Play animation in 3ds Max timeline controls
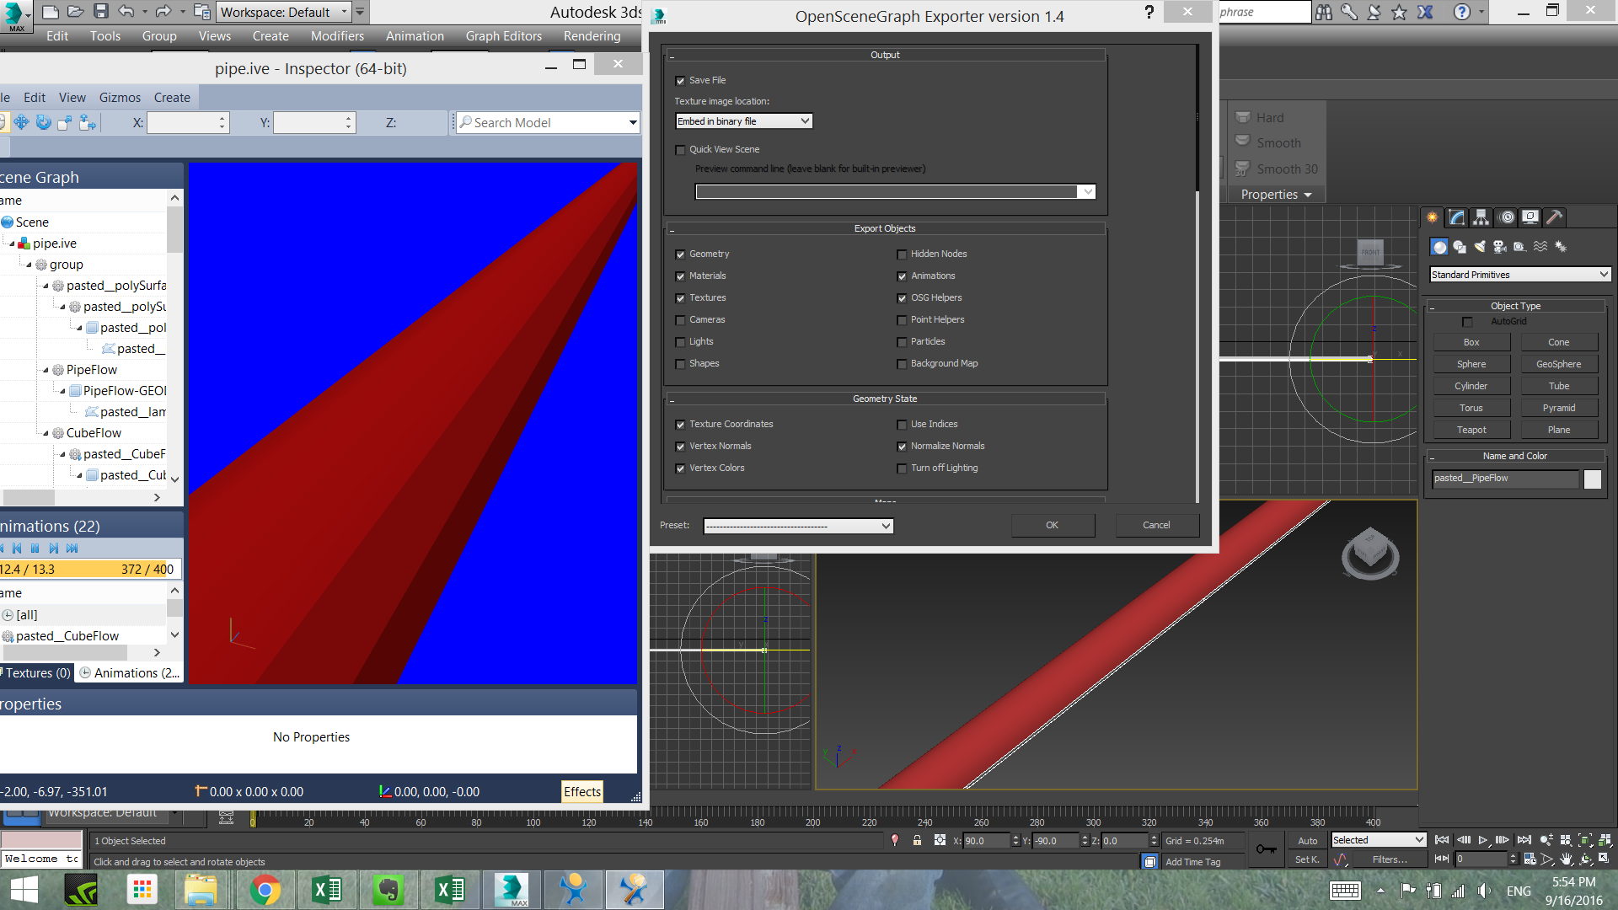 click(x=1483, y=840)
